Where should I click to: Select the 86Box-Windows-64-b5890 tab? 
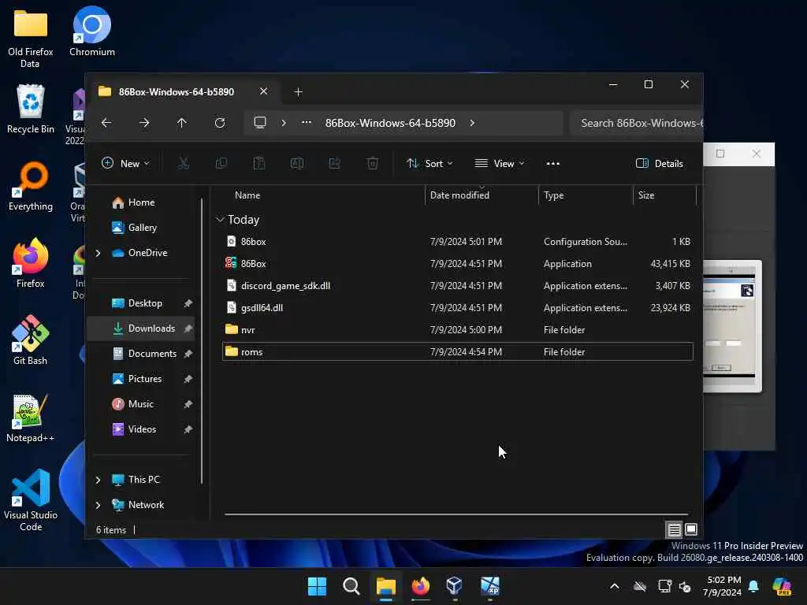coord(177,91)
